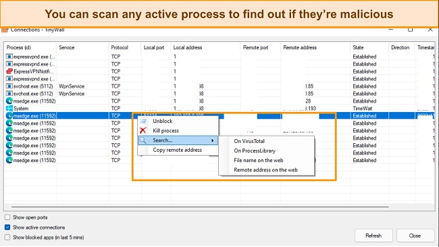Click the horizontal scrollbar under the list

coord(200,207)
